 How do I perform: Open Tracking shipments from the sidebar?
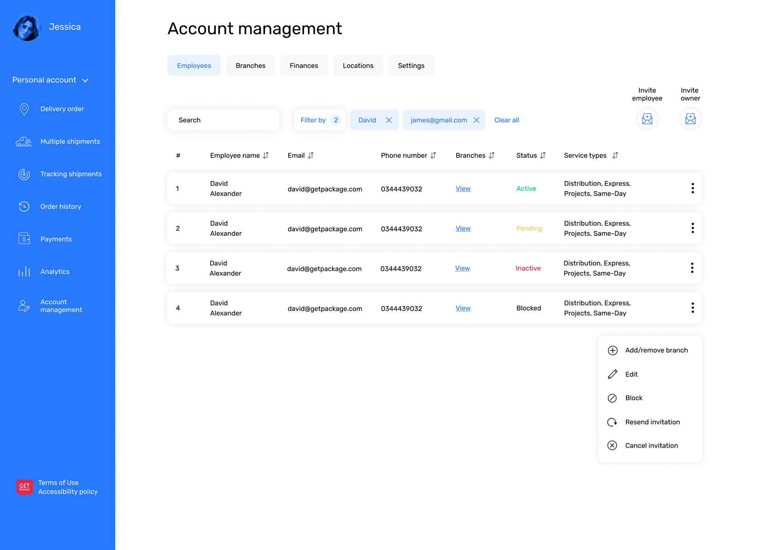coord(71,174)
